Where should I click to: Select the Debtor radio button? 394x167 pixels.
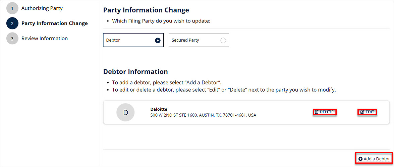(158, 40)
